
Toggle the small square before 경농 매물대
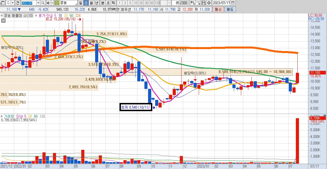pos(2,16)
